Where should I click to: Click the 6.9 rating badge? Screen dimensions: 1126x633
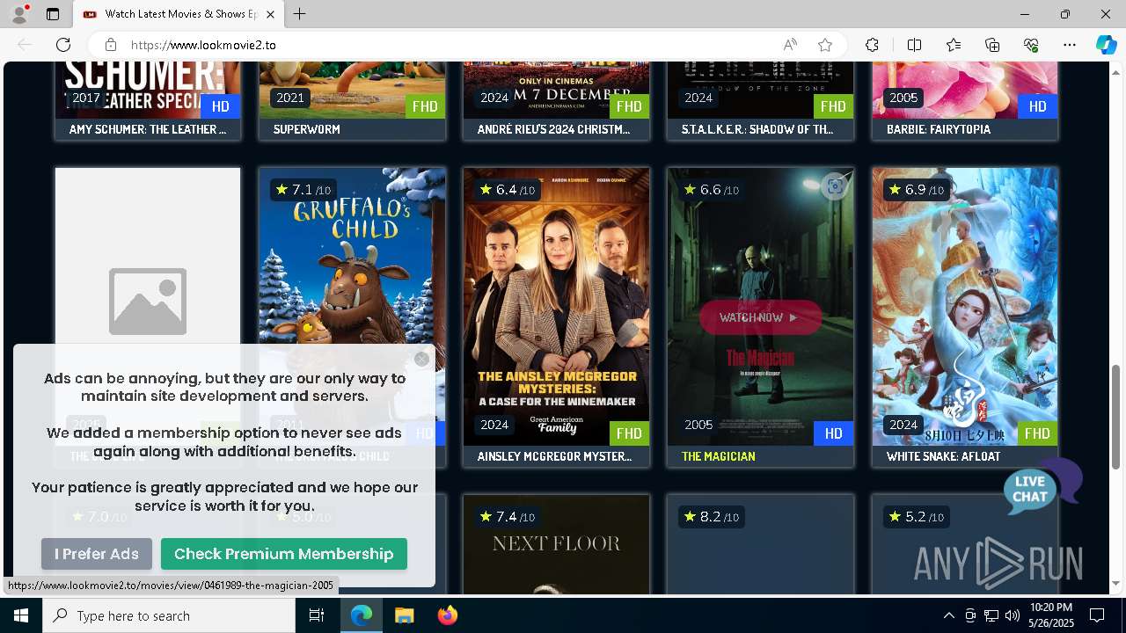point(918,190)
